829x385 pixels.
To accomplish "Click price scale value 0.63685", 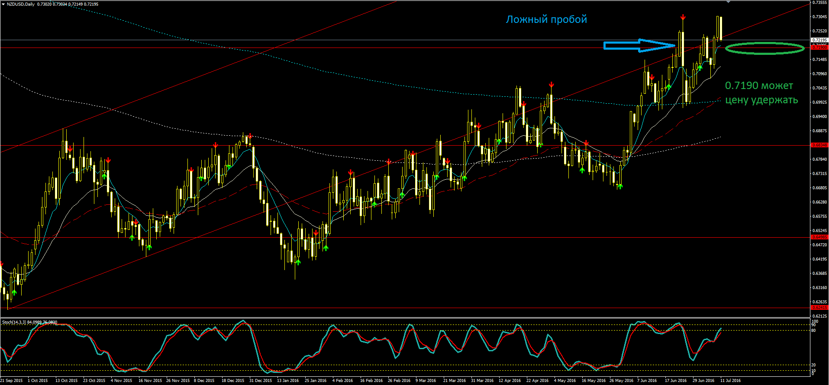I will 820,274.
